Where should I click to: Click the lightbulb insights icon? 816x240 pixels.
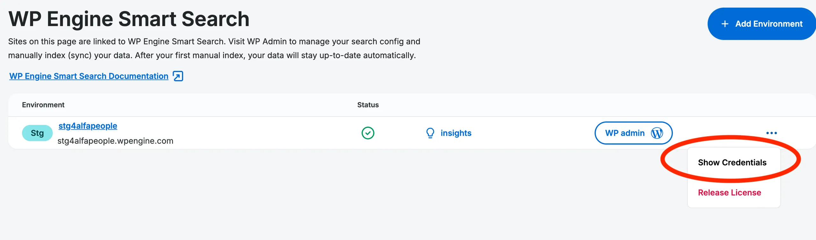click(x=431, y=133)
